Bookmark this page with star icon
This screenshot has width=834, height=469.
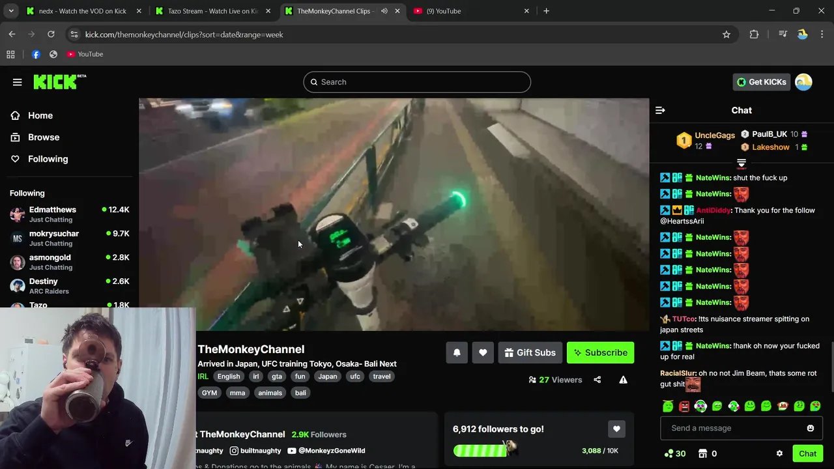click(726, 35)
